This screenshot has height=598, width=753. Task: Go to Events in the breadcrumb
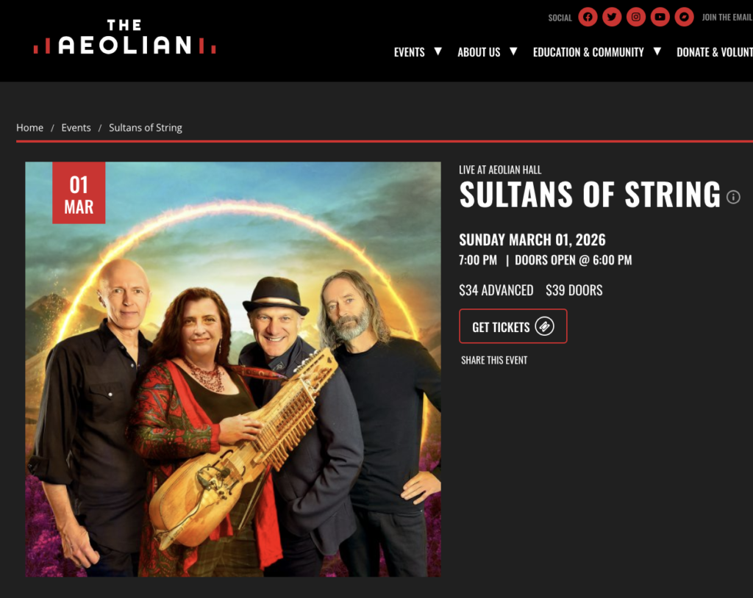[x=76, y=128]
